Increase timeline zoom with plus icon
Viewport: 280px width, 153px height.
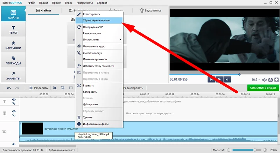(265, 150)
